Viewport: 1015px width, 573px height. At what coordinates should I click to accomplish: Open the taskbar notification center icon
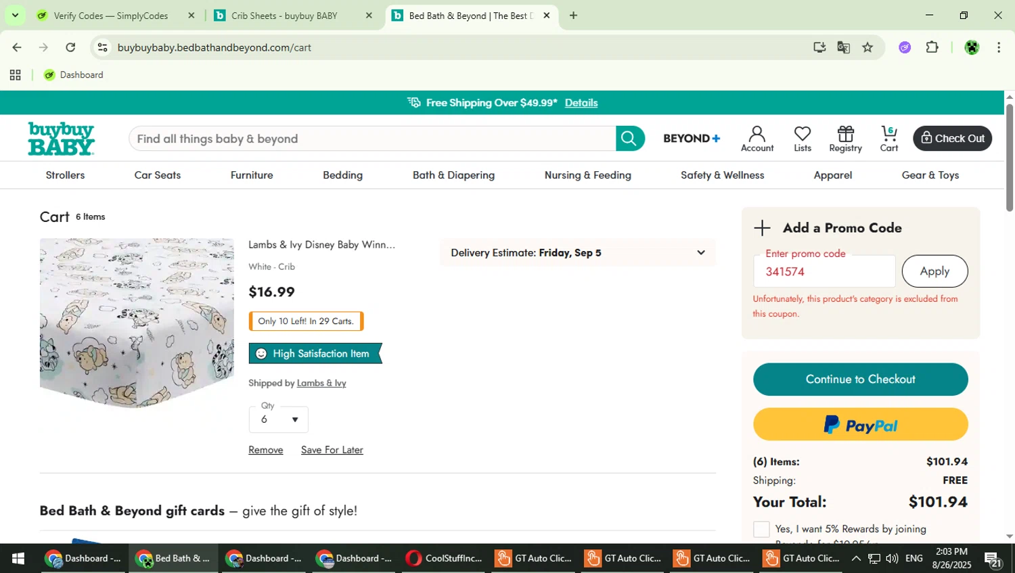click(993, 559)
